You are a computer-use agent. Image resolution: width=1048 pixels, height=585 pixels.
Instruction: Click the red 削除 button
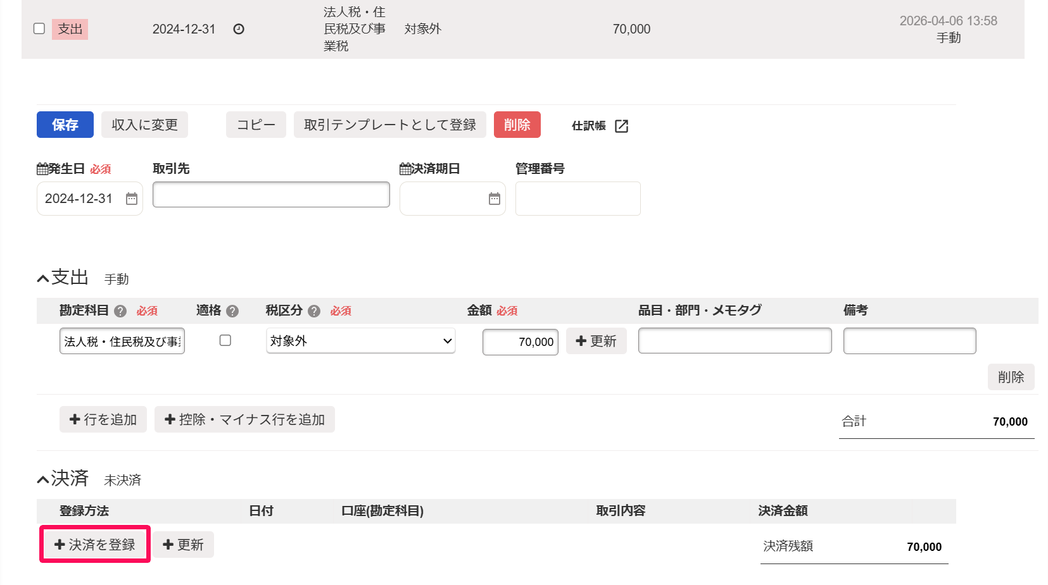tap(517, 125)
